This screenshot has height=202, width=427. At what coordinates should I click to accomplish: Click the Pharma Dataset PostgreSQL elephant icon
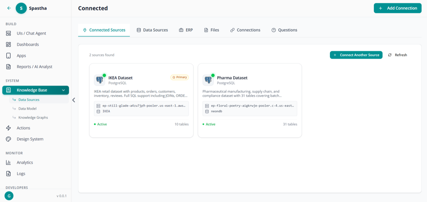208,80
